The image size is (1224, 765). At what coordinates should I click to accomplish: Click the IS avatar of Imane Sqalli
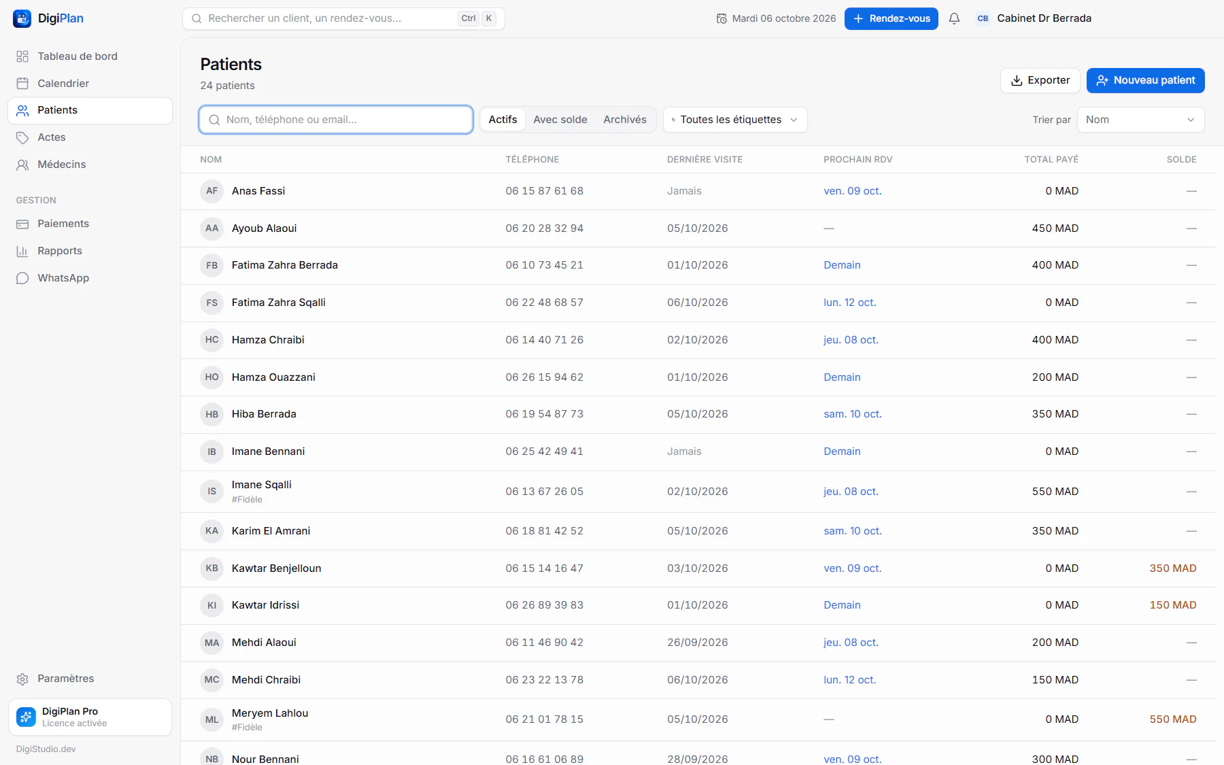pos(211,491)
